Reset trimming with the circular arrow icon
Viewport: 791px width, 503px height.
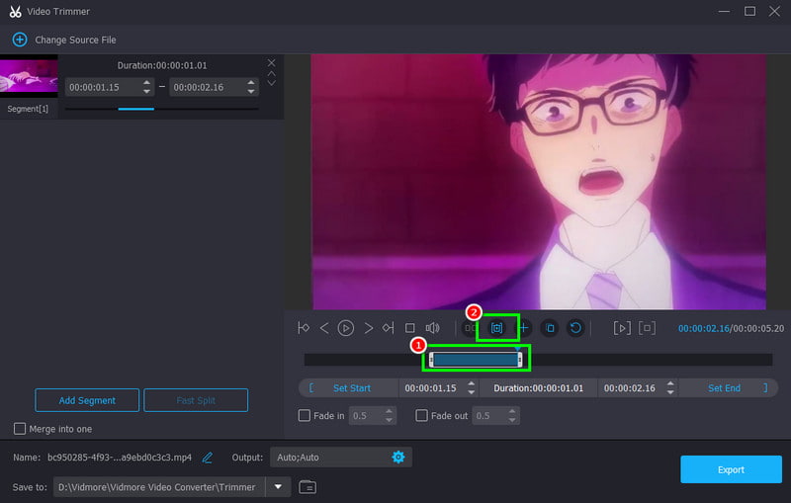pyautogui.click(x=575, y=328)
